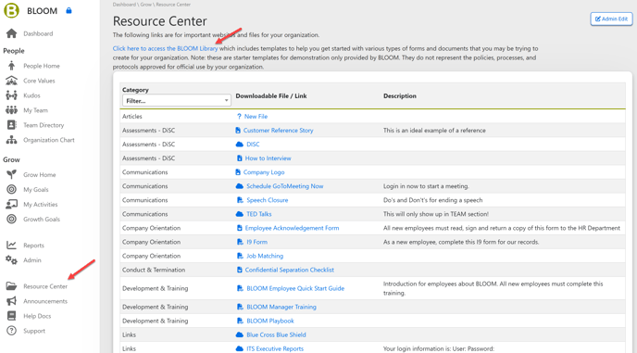This screenshot has height=353, width=637.
Task: Click the Support question mark icon
Action: coord(11,331)
